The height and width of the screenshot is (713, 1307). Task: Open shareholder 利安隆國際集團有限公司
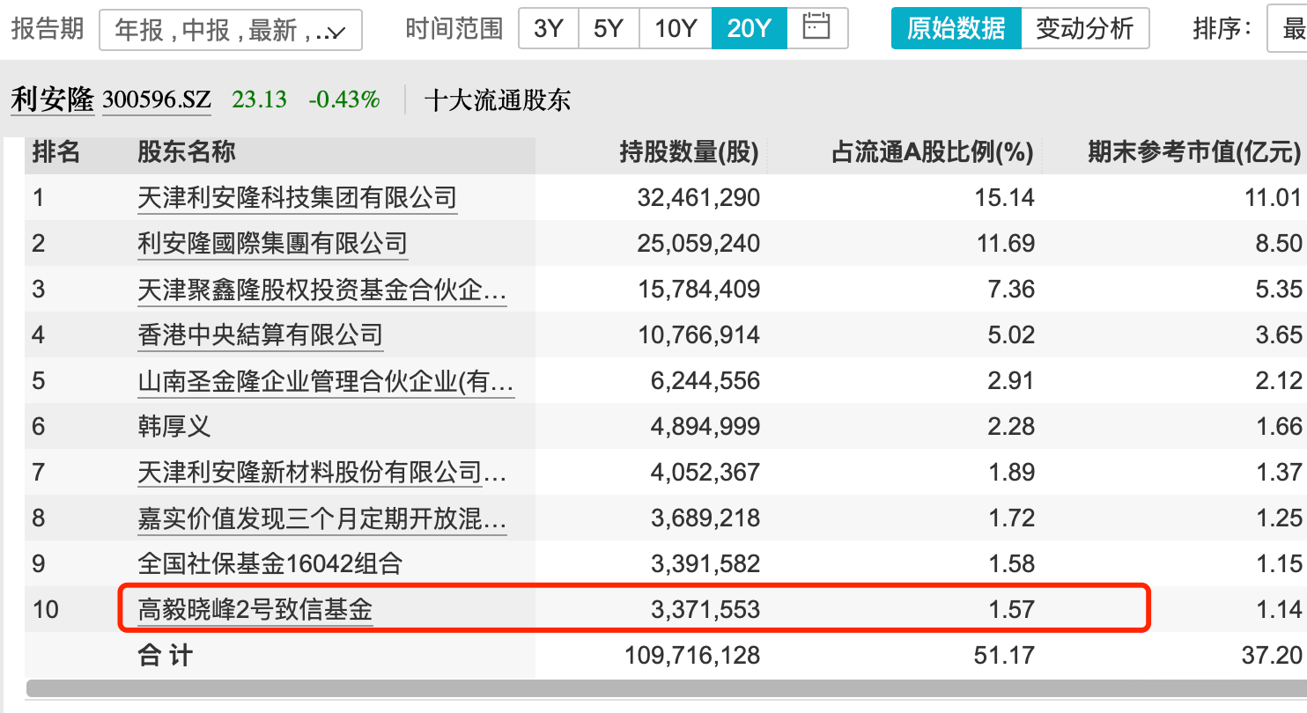click(273, 243)
